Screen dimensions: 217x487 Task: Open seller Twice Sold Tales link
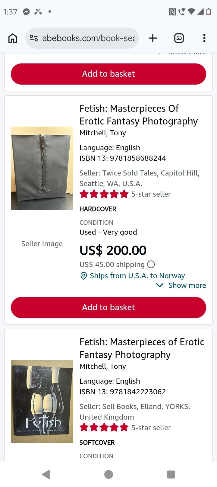(140, 178)
